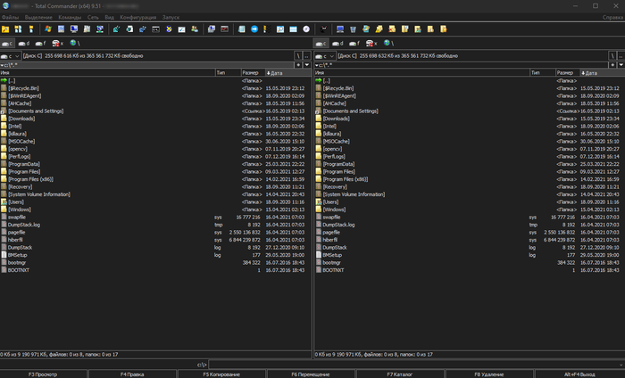Click the yellow-blue round toolbar icon
Viewport: 625px width, 378px height.
pyautogui.click(x=169, y=29)
